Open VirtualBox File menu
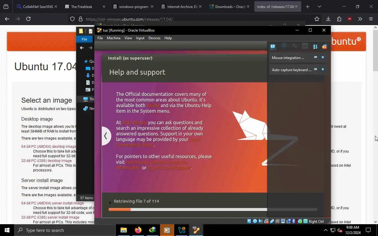The image size is (378, 236). tap(100, 38)
